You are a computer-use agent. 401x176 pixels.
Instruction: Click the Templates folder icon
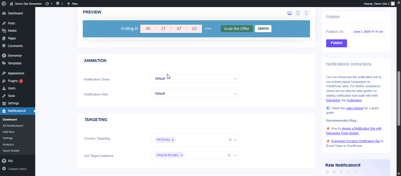point(4,63)
